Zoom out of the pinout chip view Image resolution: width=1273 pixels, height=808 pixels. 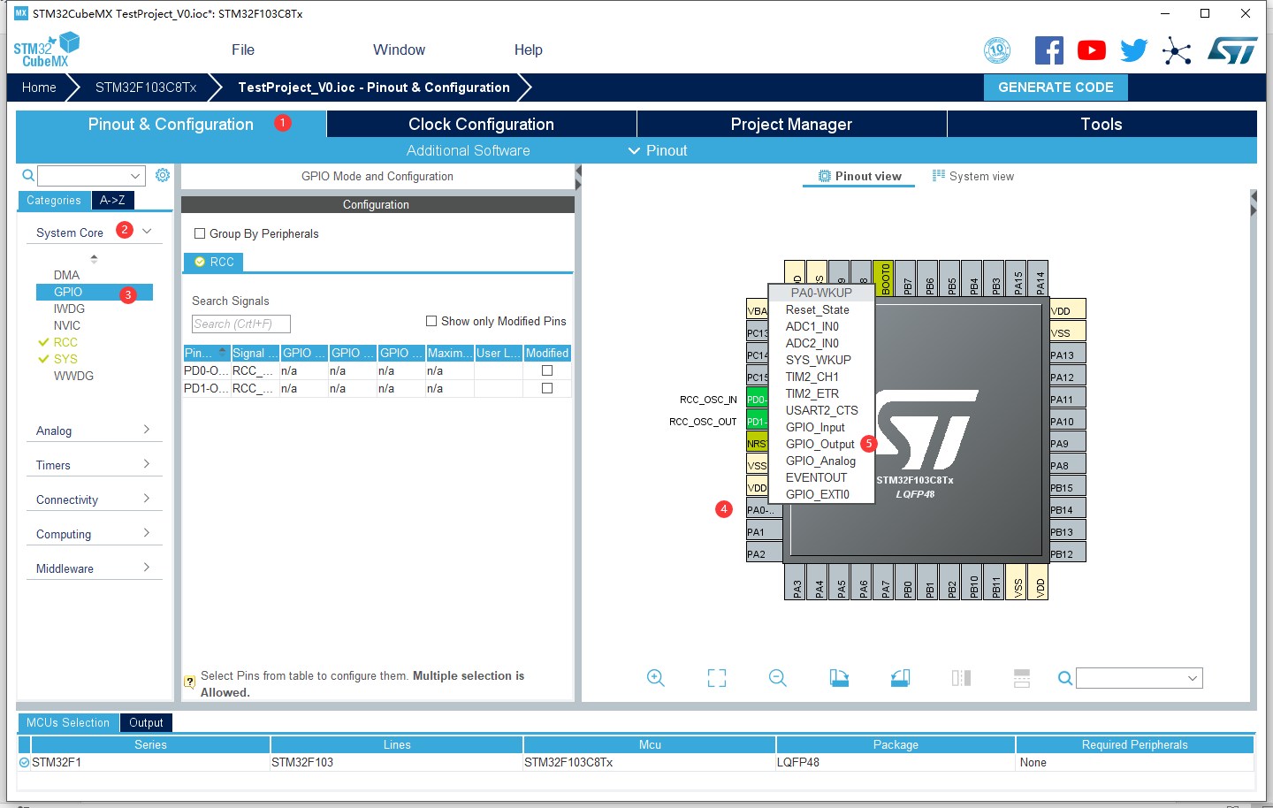(778, 678)
